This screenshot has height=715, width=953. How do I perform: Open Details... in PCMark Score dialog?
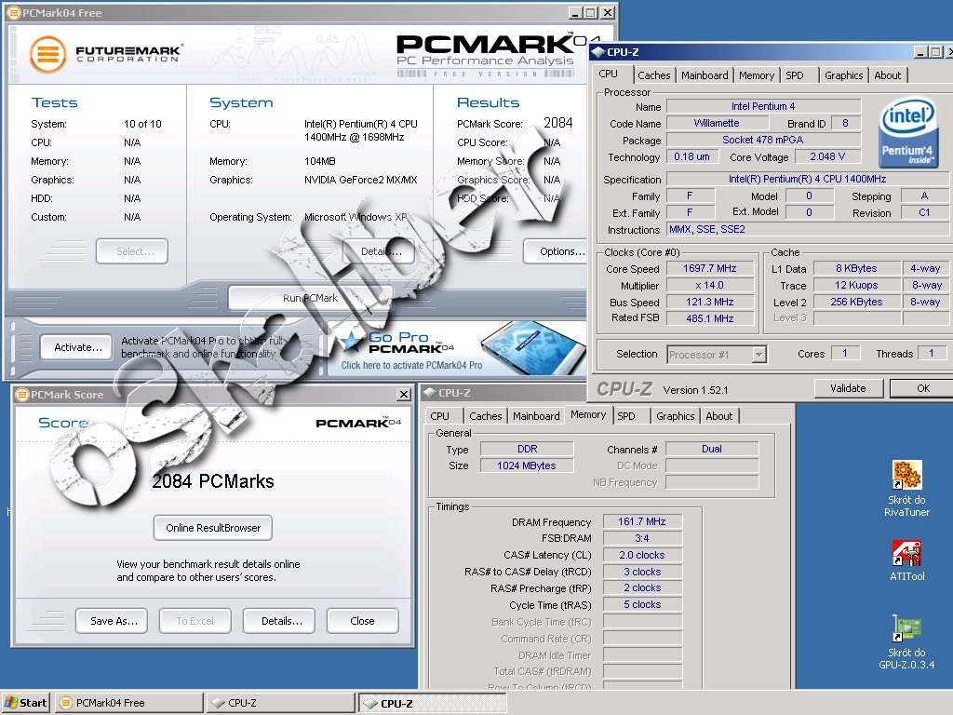[279, 621]
